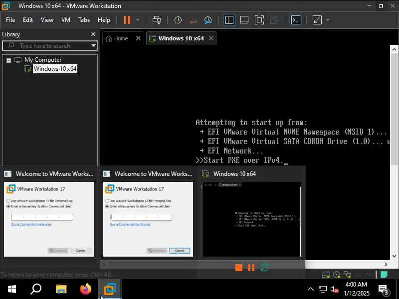
Task: Click the Windows 10 x64 taskbar preview thumbnail
Action: point(252,219)
